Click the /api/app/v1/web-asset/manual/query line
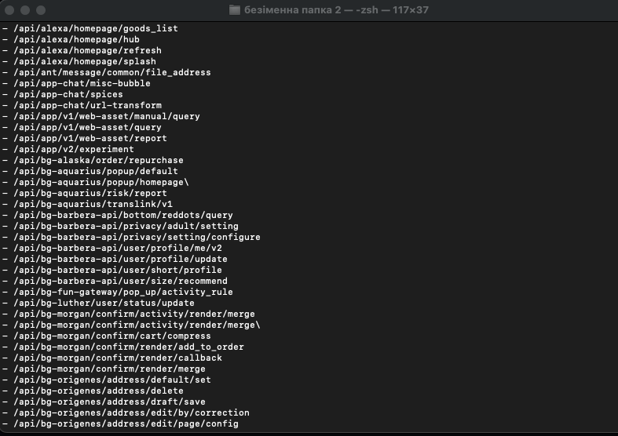 pyautogui.click(x=101, y=117)
